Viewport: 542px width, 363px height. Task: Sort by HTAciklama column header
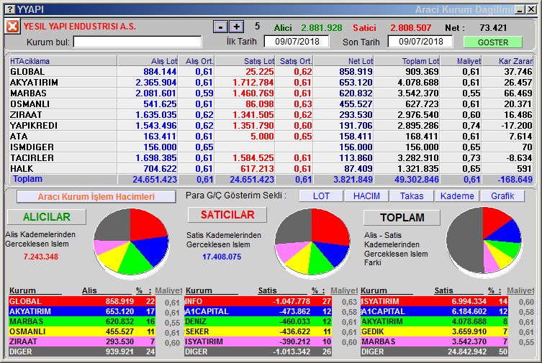[x=63, y=61]
